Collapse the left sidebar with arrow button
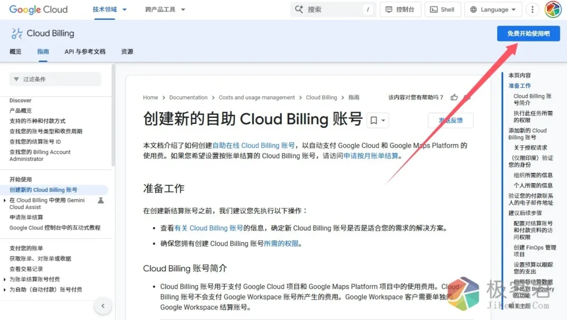 point(102,306)
